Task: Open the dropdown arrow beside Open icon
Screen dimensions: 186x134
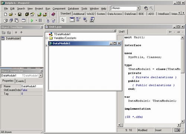Action: click(x=15, y=15)
